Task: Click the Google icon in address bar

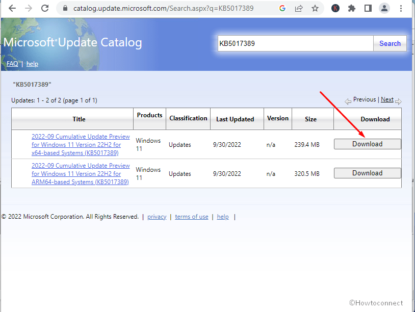Action: pos(282,9)
